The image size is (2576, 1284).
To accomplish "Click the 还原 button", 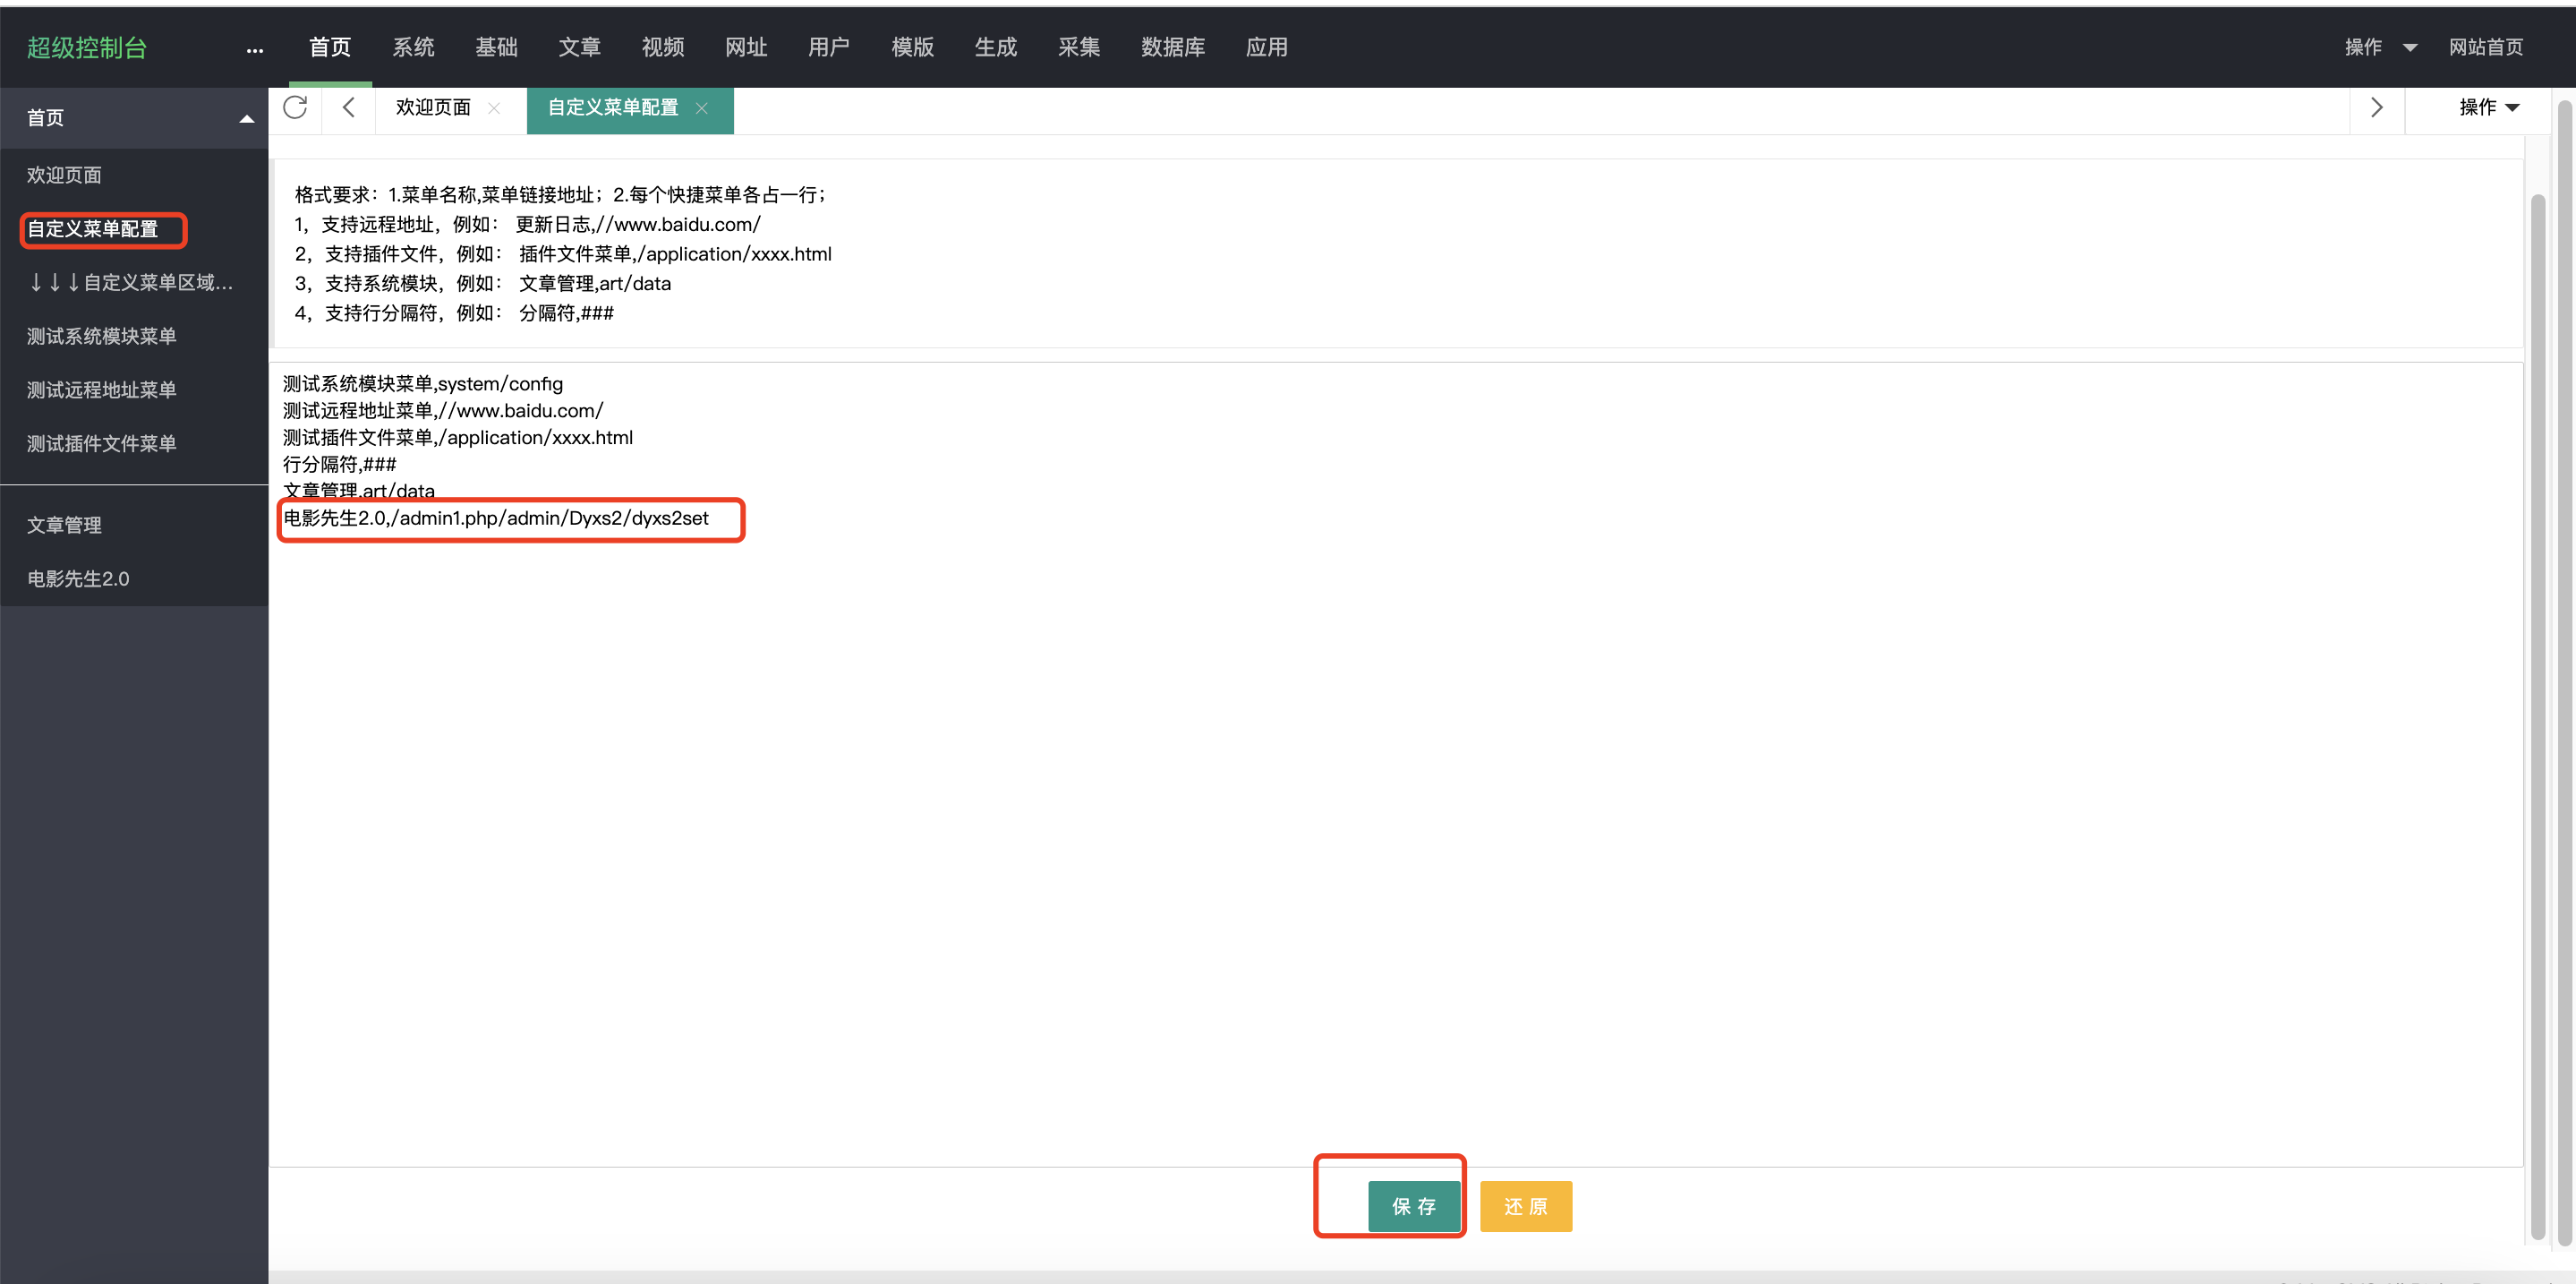I will tap(1526, 1207).
